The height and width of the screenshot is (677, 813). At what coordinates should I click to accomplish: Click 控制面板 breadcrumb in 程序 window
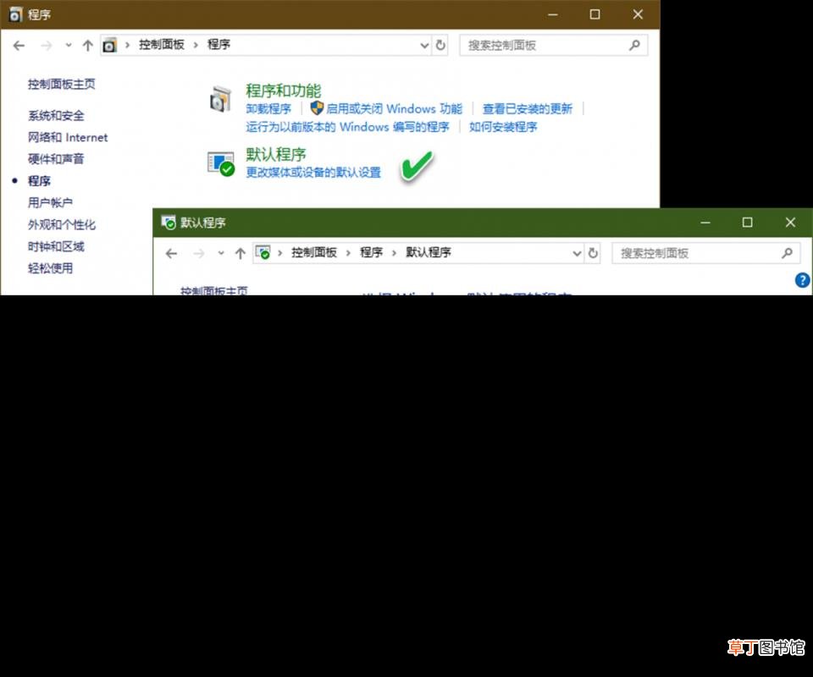click(x=161, y=45)
